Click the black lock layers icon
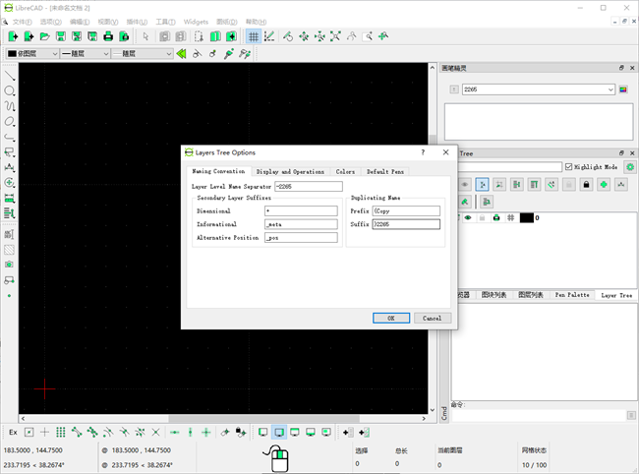This screenshot has width=639, height=474. (586, 184)
